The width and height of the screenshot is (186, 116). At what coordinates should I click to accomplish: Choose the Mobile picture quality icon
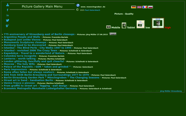pos(108,27)
